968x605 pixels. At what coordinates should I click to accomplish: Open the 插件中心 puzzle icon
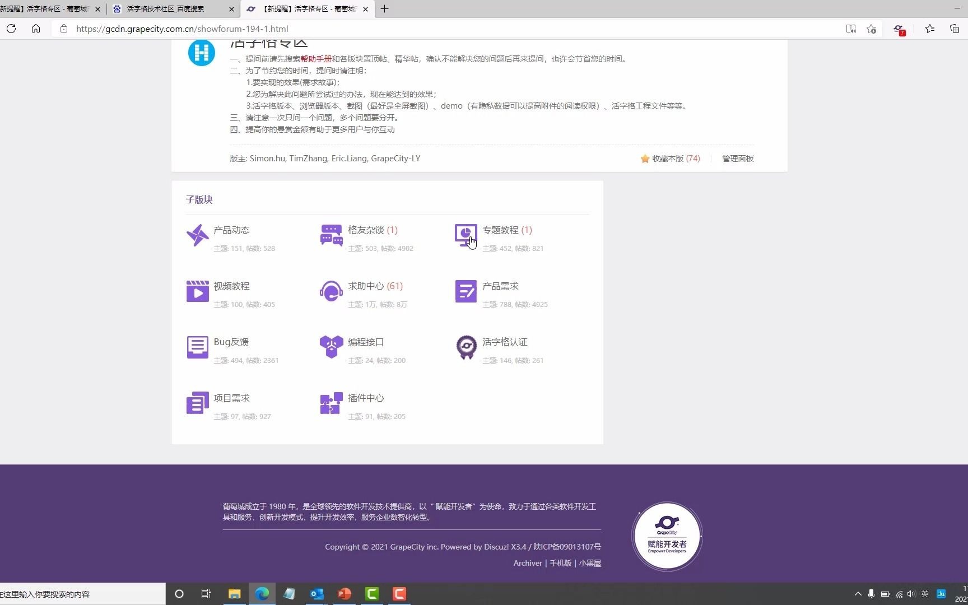coord(331,403)
